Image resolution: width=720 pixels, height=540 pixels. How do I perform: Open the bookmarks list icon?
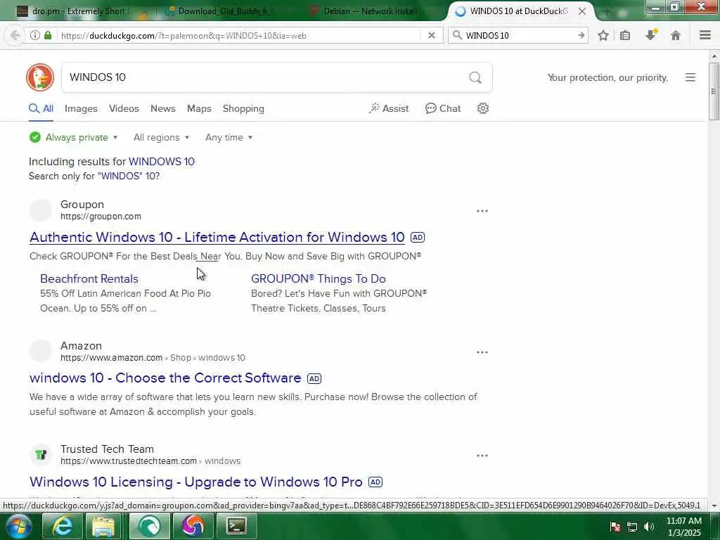pos(625,35)
